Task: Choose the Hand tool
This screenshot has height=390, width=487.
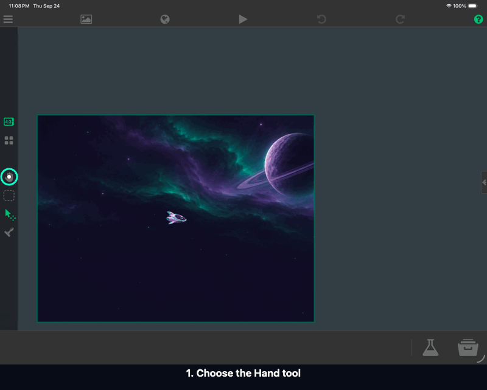Action: coord(9,177)
